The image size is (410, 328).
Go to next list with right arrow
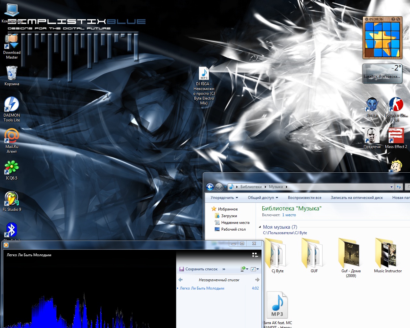(x=257, y=280)
